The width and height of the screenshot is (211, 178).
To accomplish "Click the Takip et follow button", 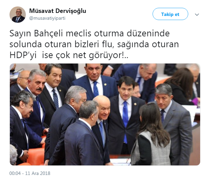I will click(x=170, y=14).
